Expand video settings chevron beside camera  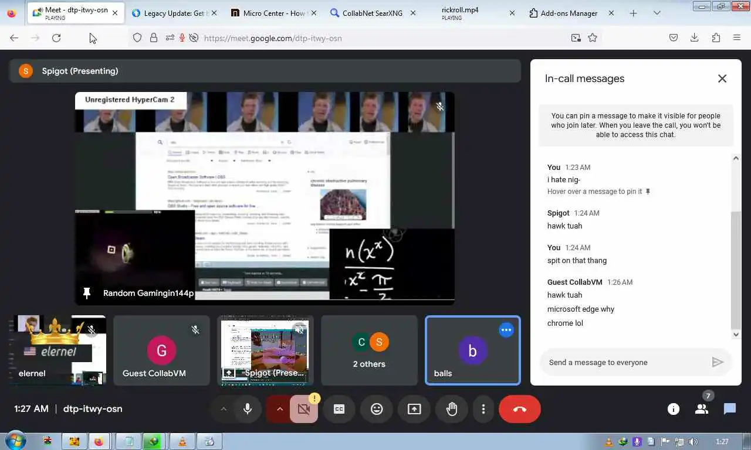[x=279, y=409]
